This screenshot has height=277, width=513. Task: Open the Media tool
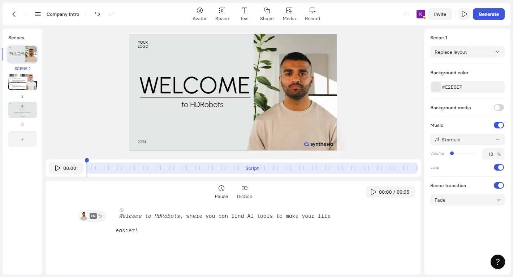tap(289, 14)
